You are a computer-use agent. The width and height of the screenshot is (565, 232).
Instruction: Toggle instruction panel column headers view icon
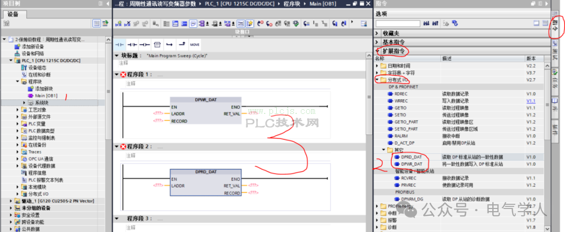(544, 23)
